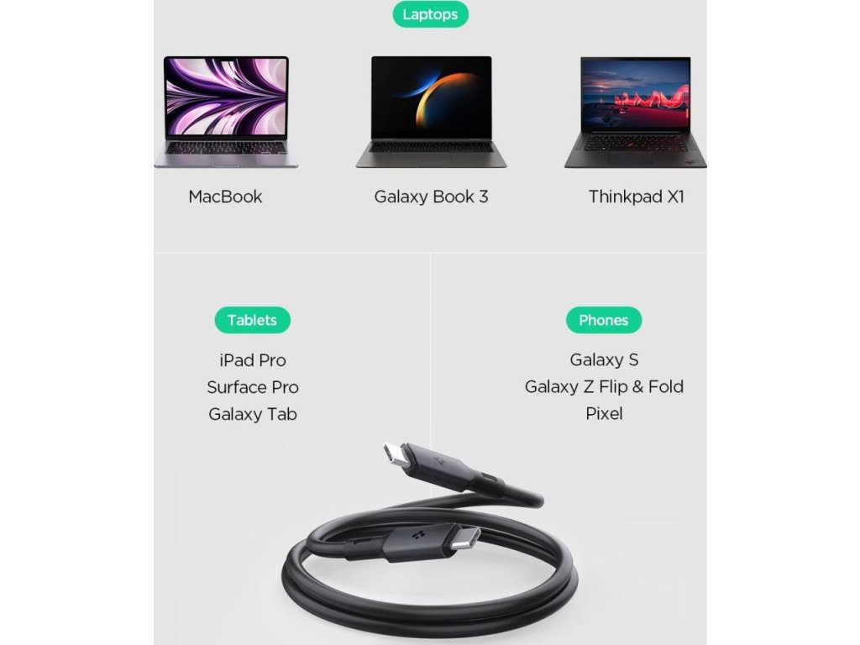Click the iPad Pro text entry

click(x=252, y=360)
